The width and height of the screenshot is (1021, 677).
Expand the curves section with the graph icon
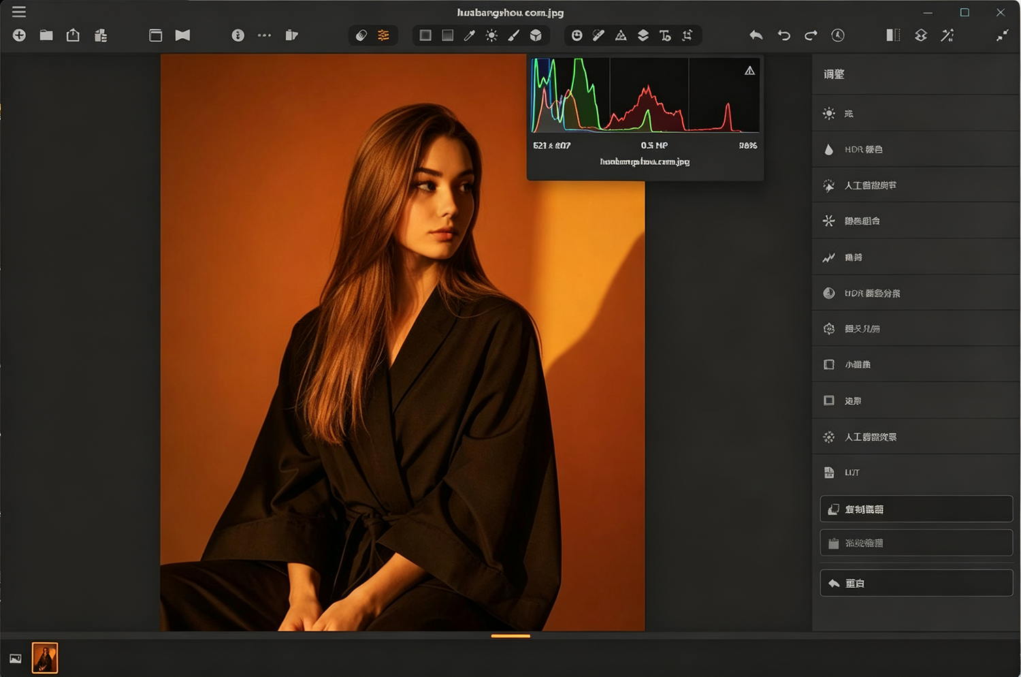pos(915,257)
